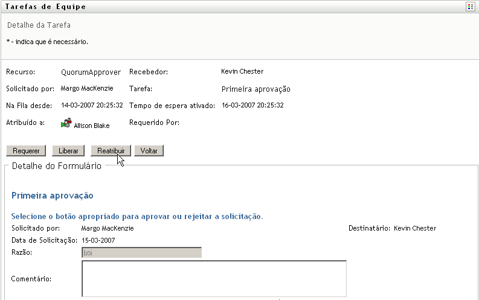The image size is (479, 300).
Task: Click the Recebedor value Kevin Chester
Action: click(242, 71)
